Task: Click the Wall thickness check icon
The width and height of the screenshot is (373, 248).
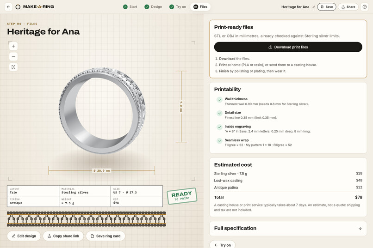Action: pyautogui.click(x=219, y=100)
